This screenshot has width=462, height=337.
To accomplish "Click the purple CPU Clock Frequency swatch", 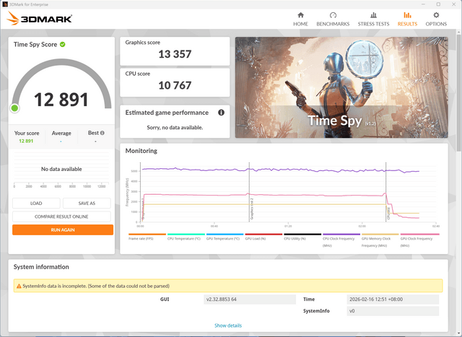I will click(341, 235).
